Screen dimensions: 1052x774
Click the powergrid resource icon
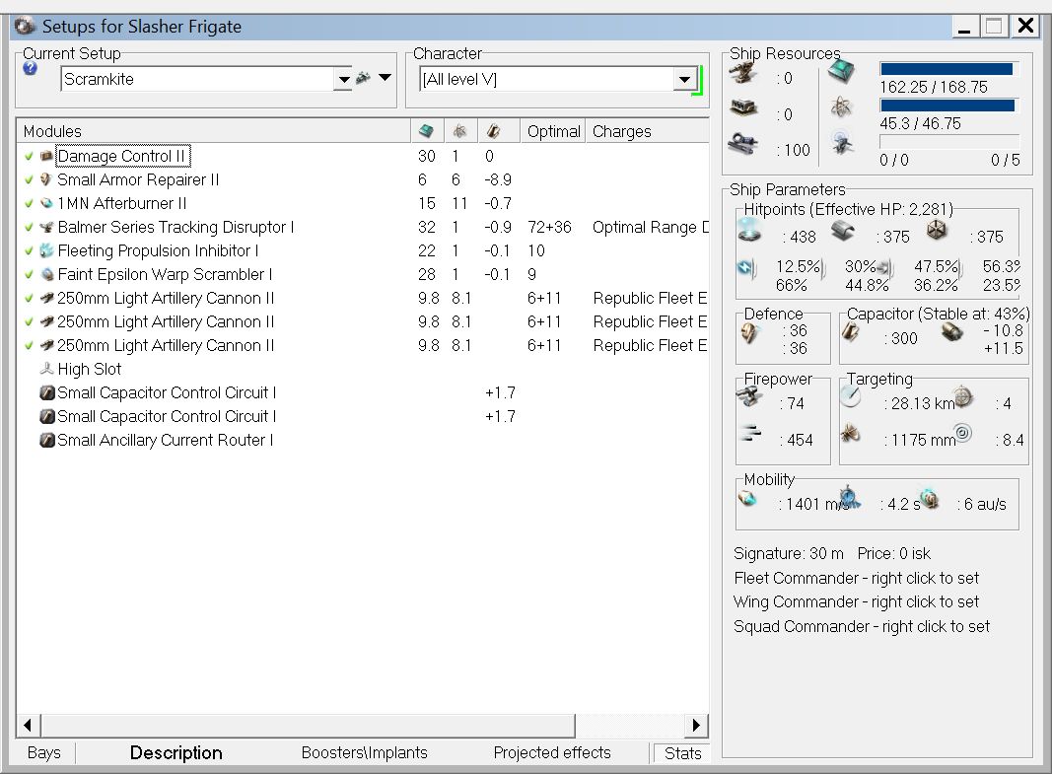[841, 106]
